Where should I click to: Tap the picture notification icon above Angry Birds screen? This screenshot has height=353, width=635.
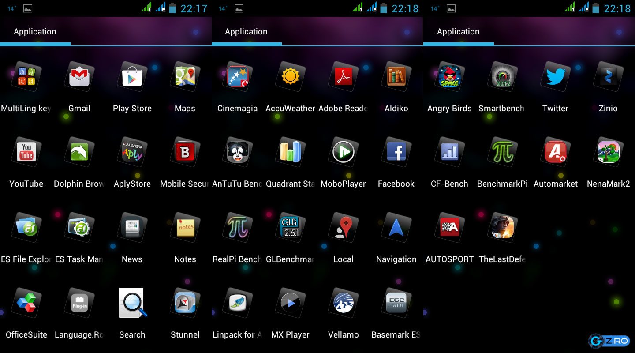click(x=451, y=8)
